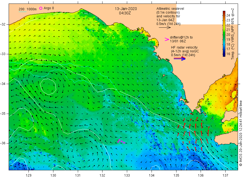Viewport: 244px width, 179px height.
Task: Click the longitude axis label 136
Action: 201,175
